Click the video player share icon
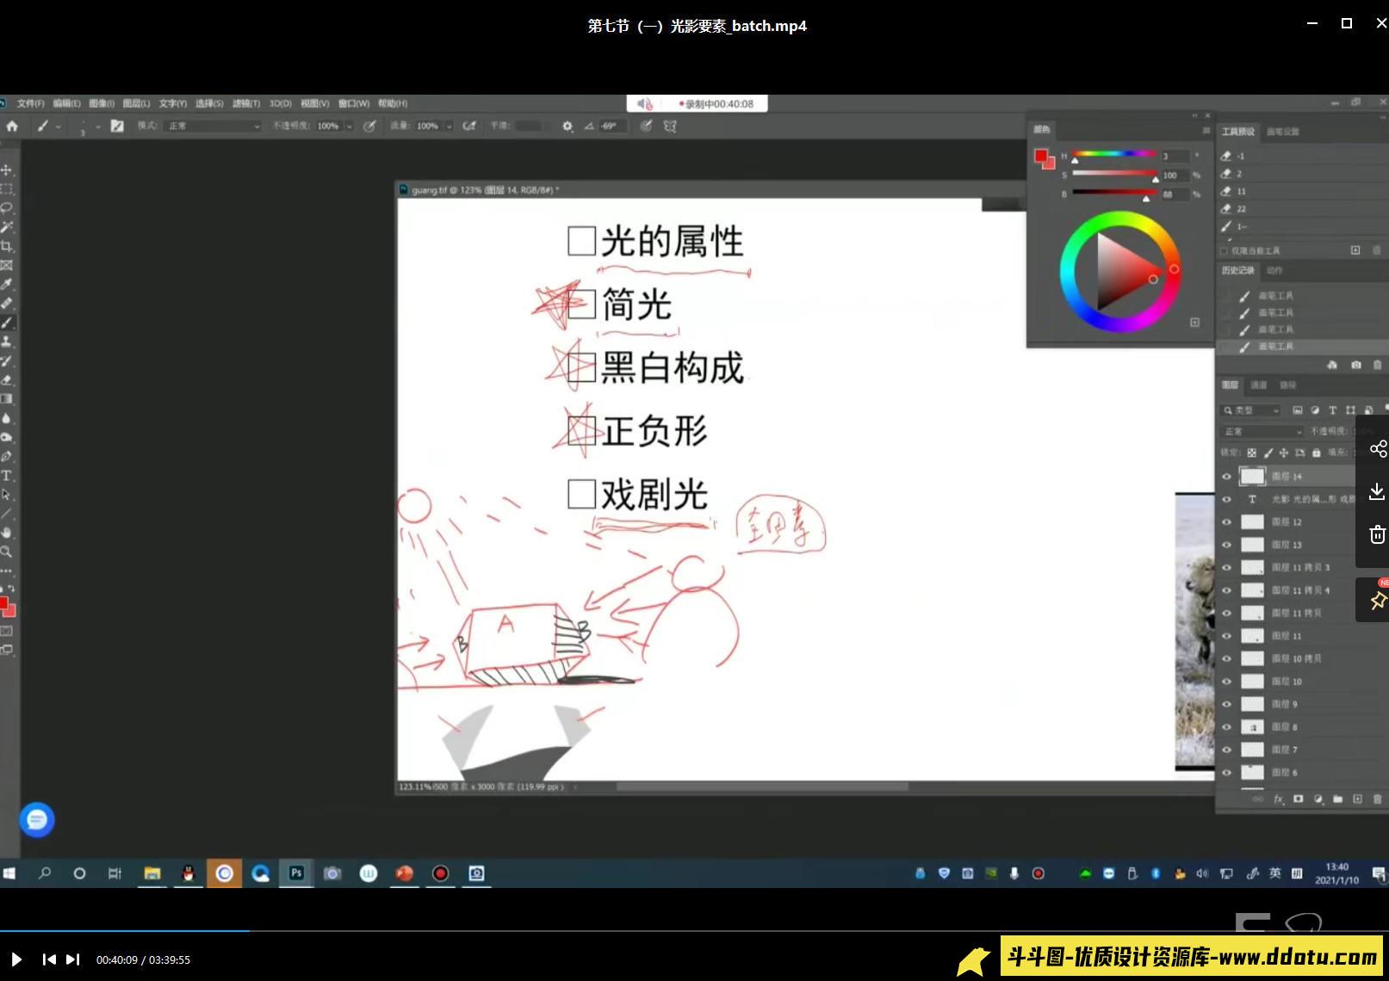This screenshot has width=1389, height=981. pyautogui.click(x=1377, y=449)
